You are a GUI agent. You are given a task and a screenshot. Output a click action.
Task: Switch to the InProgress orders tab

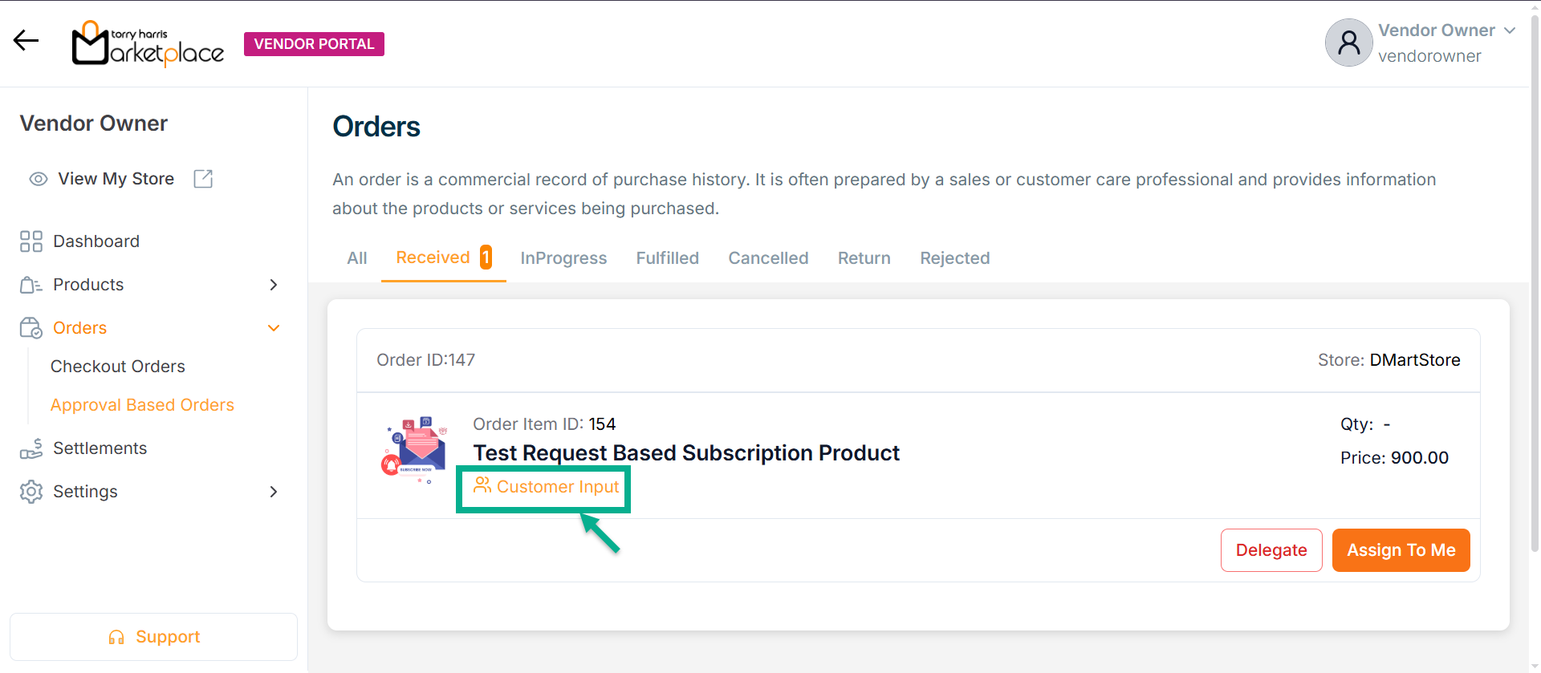point(563,258)
